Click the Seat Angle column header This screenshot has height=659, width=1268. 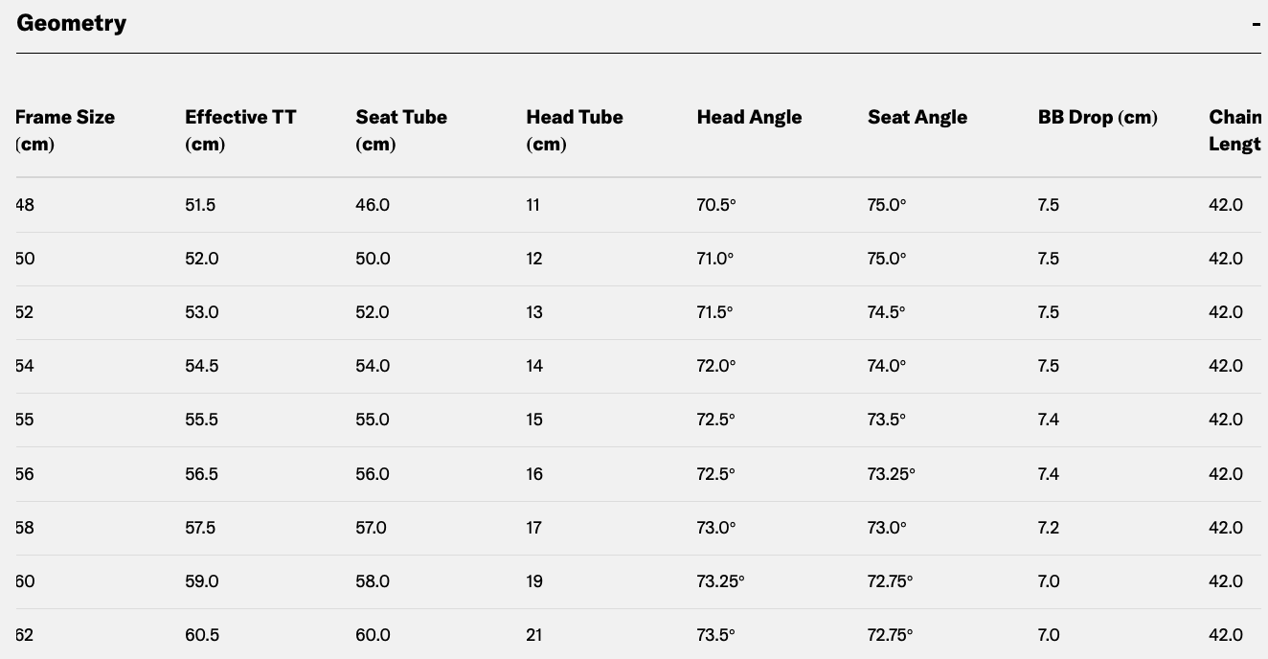(917, 117)
